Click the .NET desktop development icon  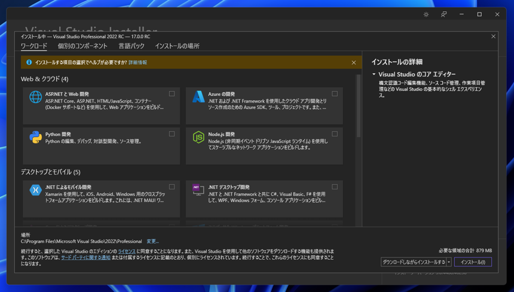tap(198, 190)
